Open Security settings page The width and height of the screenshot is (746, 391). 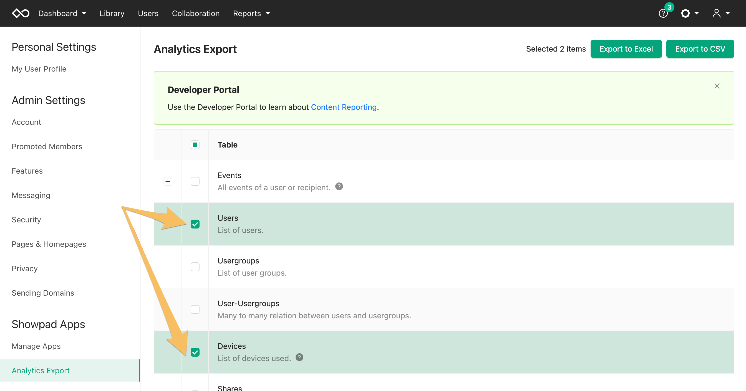click(x=26, y=220)
